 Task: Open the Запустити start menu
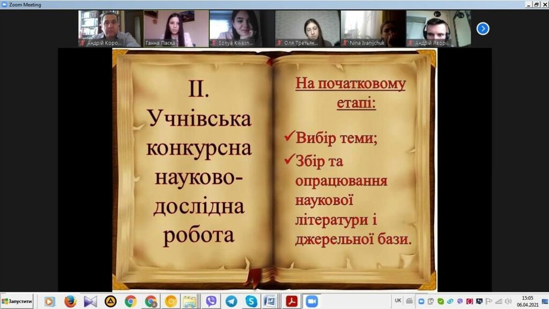(17, 301)
